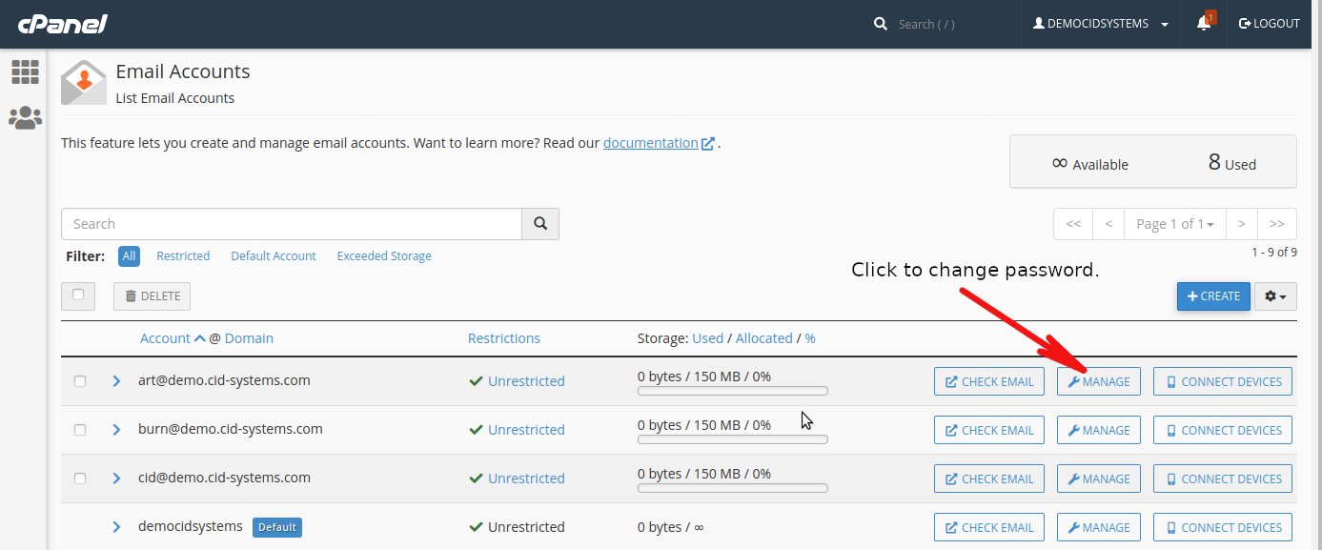Focus the email accounts Search field
The height and width of the screenshot is (550, 1322).
292,224
